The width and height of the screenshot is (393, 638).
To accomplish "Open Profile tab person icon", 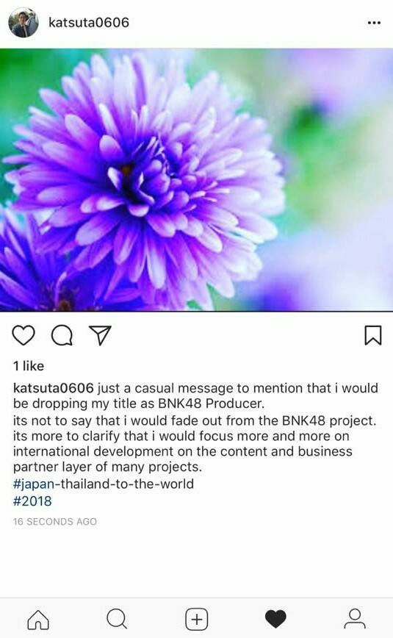I will tap(355, 619).
